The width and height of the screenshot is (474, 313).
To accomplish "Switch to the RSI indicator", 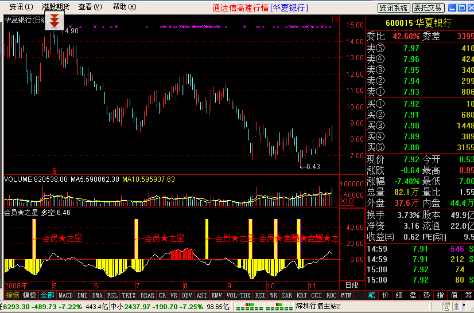I will 260,295.
